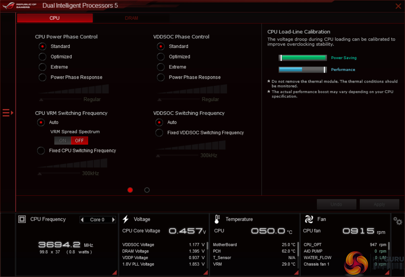Click the ROG Republic of Gamers logo
This screenshot has height=277, width=405.
pyautogui.click(x=20, y=5)
